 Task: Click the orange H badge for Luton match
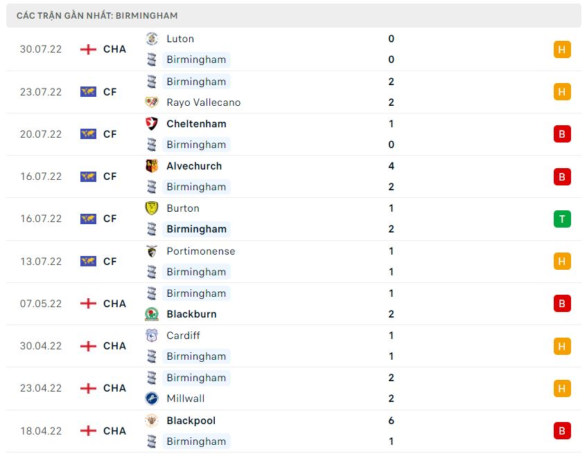(x=562, y=49)
